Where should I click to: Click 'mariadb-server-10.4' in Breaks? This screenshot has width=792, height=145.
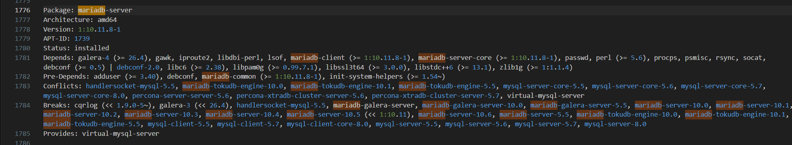pos(243,115)
